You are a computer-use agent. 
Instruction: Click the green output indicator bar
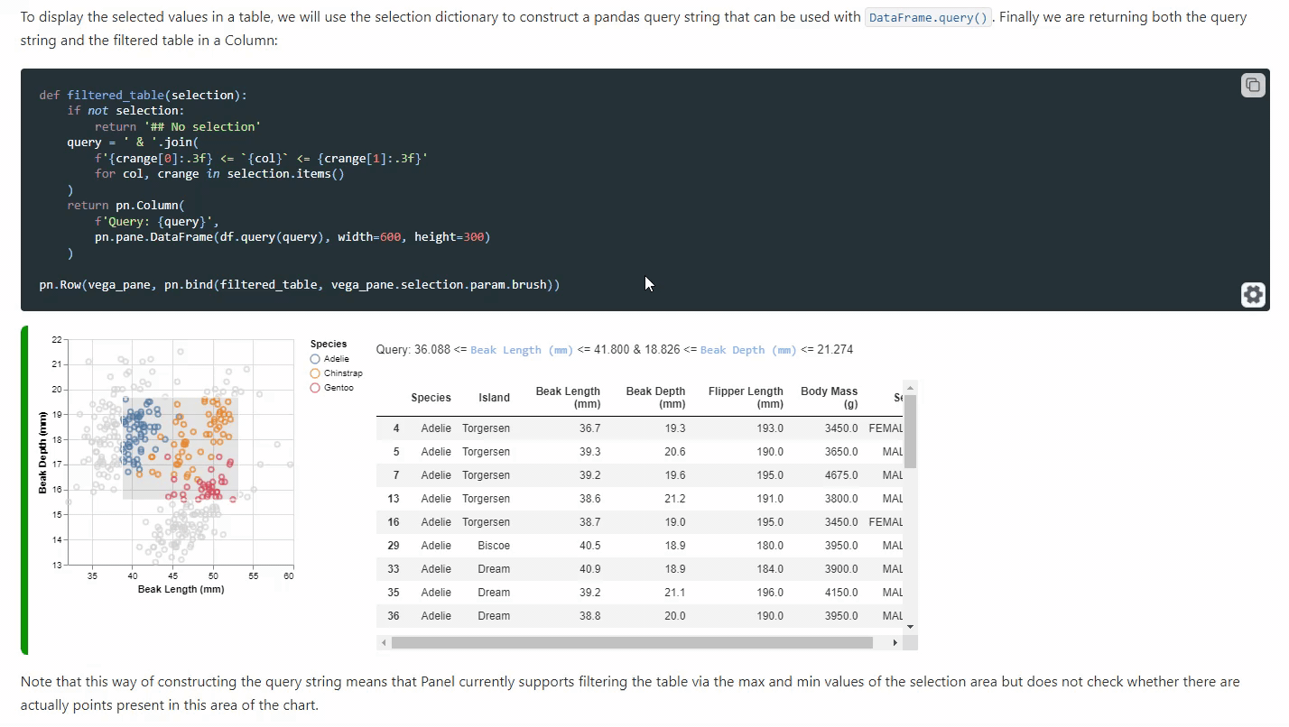pyautogui.click(x=24, y=490)
